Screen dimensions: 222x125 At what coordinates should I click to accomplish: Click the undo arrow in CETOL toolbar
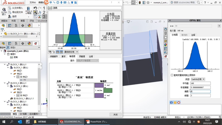(35, 8)
